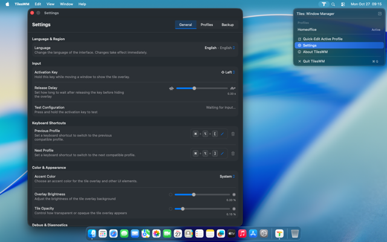Delete the Next Profile shortcut with trash icon

point(233,153)
